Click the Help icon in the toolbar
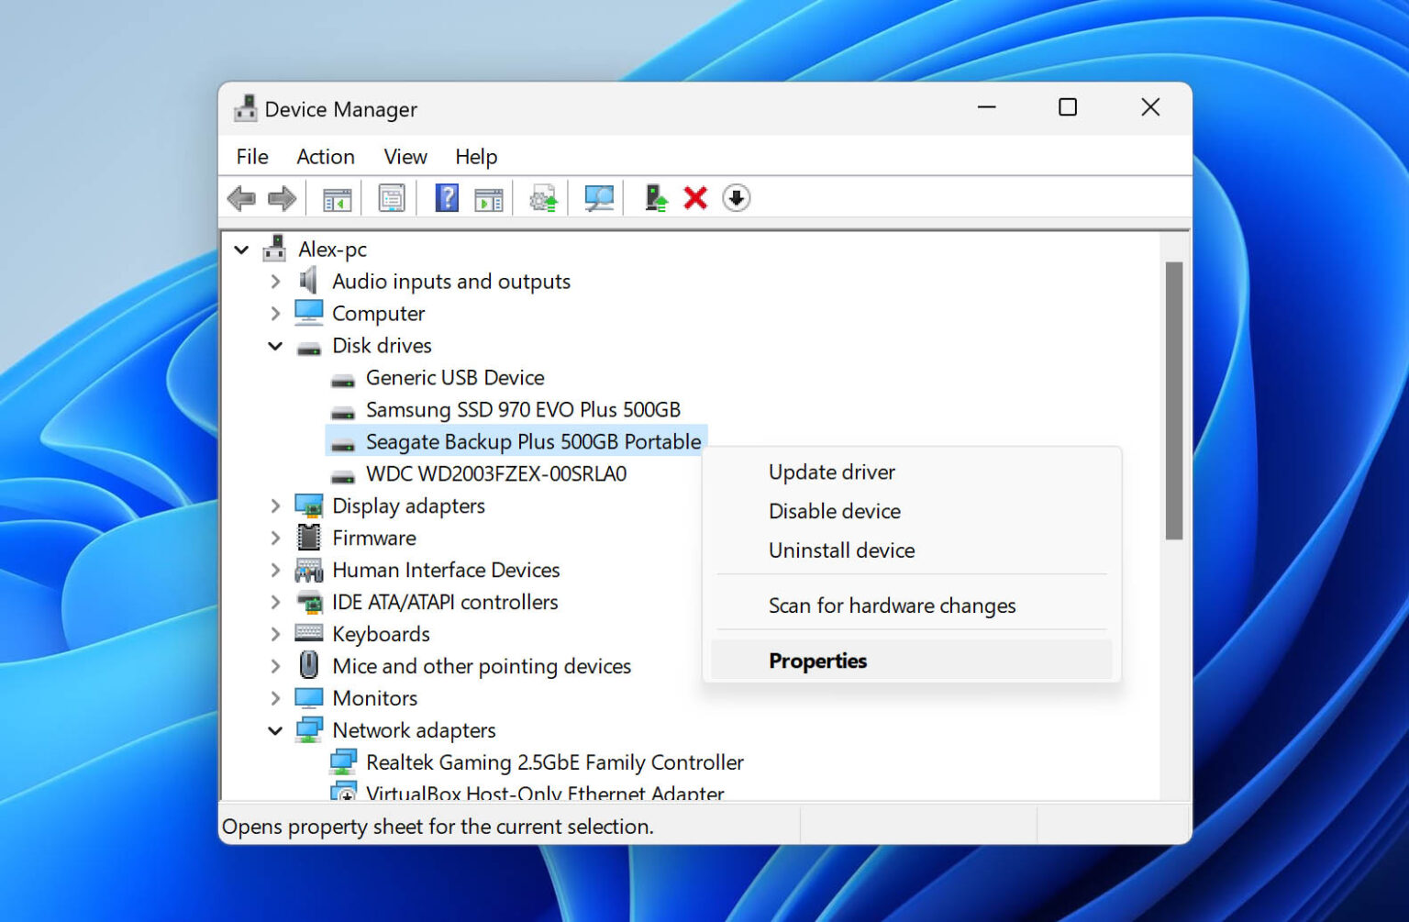The height and width of the screenshot is (922, 1409). [x=447, y=198]
